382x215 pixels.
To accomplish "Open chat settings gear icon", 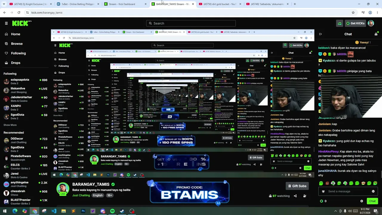I will click(362, 201).
